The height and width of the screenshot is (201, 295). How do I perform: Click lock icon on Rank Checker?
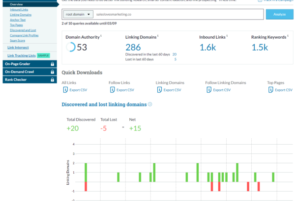click(53, 80)
